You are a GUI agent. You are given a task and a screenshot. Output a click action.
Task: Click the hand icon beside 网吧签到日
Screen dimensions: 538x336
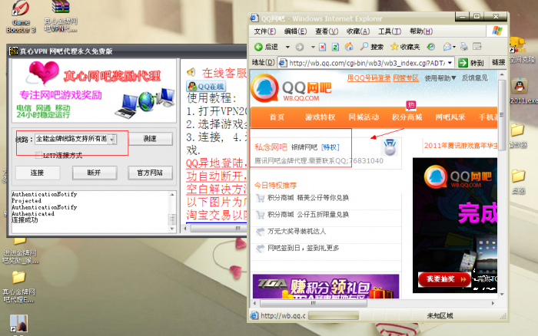pyautogui.click(x=261, y=249)
